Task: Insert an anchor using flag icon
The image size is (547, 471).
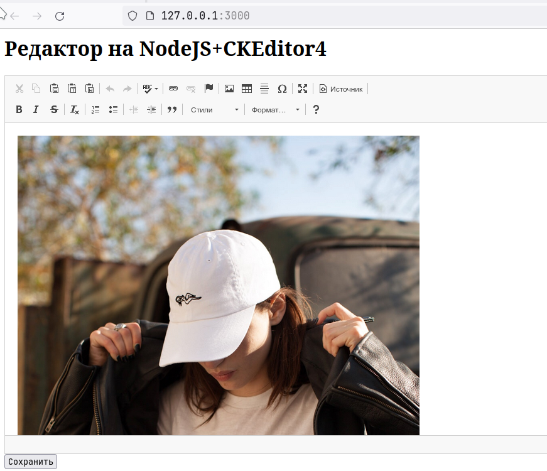Action: (x=209, y=89)
